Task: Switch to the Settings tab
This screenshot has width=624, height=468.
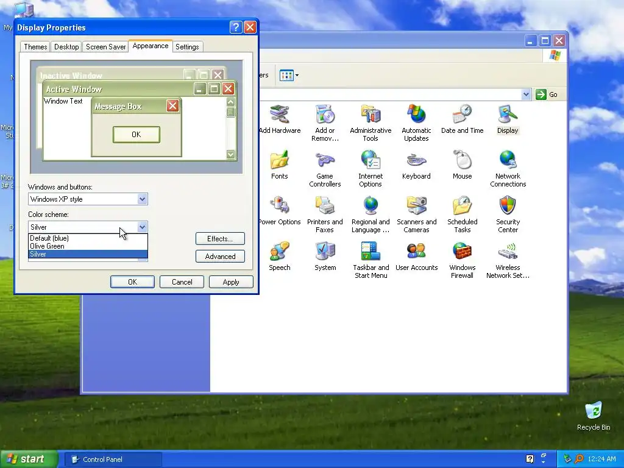Action: tap(187, 46)
